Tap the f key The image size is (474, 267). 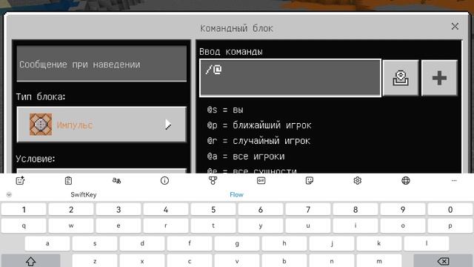point(190,243)
